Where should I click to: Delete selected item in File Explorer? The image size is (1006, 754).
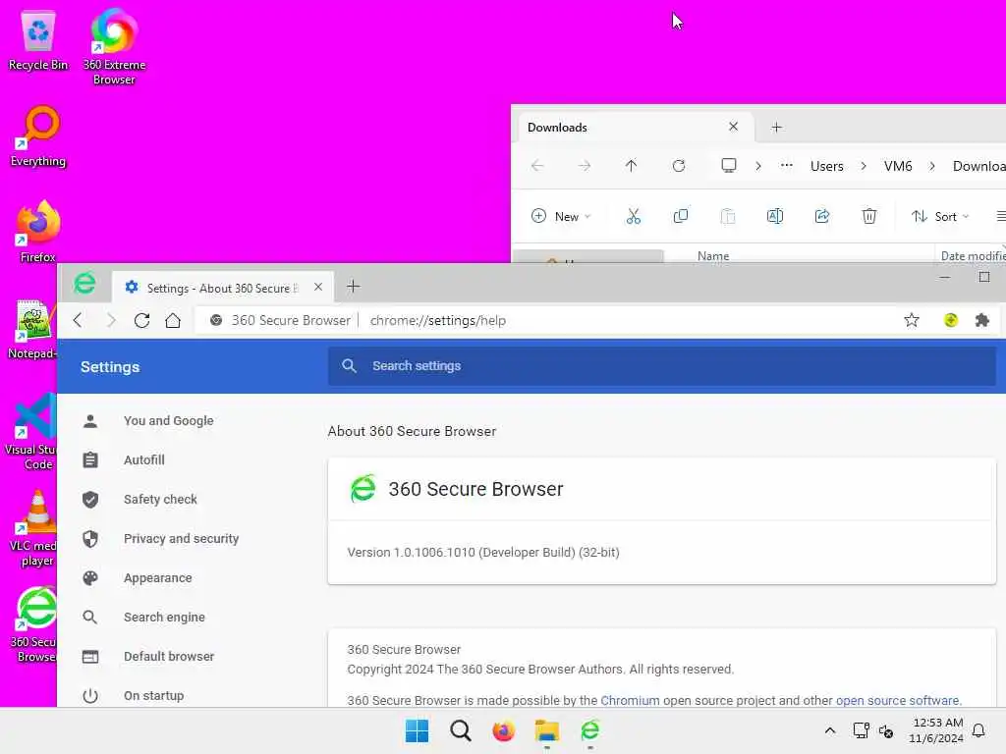pos(869,216)
